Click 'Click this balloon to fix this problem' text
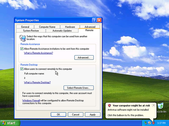 [126, 115]
